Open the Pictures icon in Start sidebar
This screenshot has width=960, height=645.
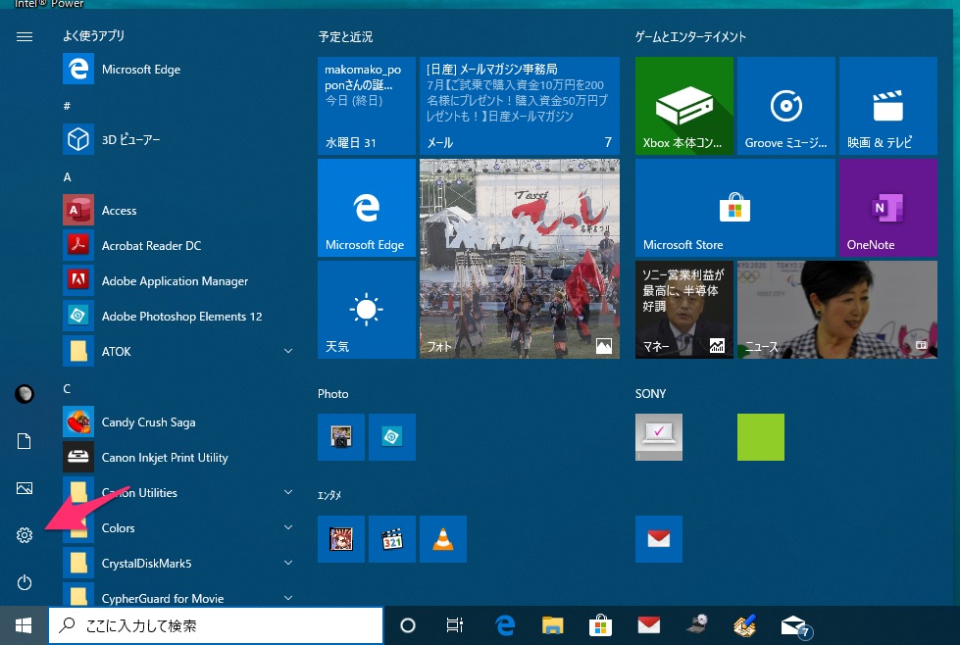point(25,488)
